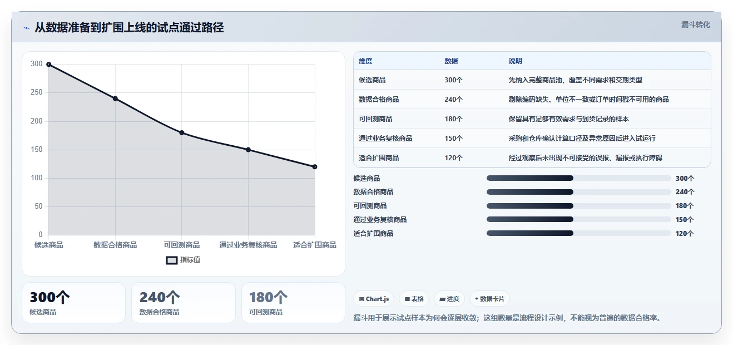Click the 120个 value beside the progress bar
733x345 pixels.
[685, 234]
